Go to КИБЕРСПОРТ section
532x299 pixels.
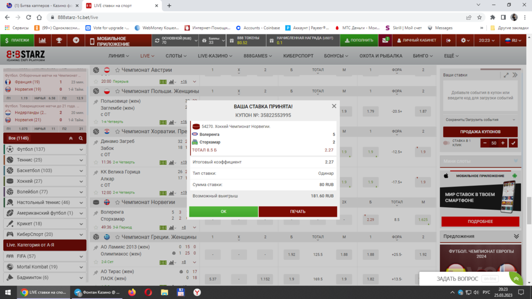(x=298, y=56)
